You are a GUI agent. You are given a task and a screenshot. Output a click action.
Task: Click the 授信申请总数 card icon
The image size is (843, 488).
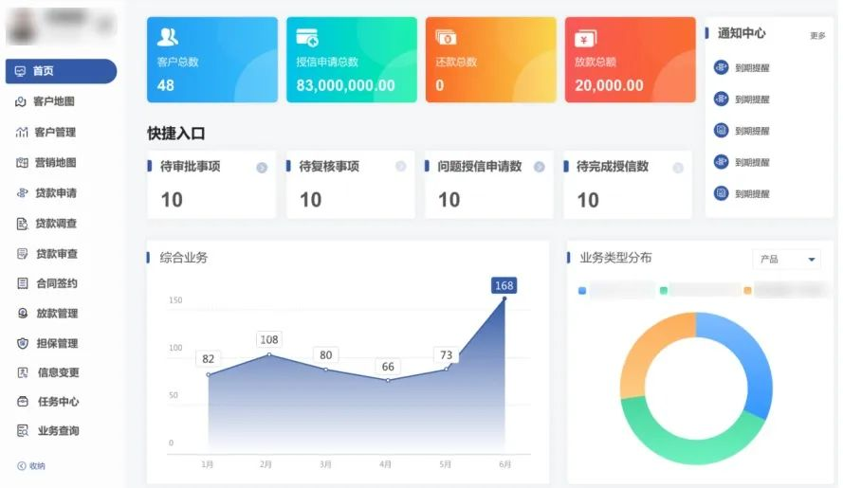[306, 38]
